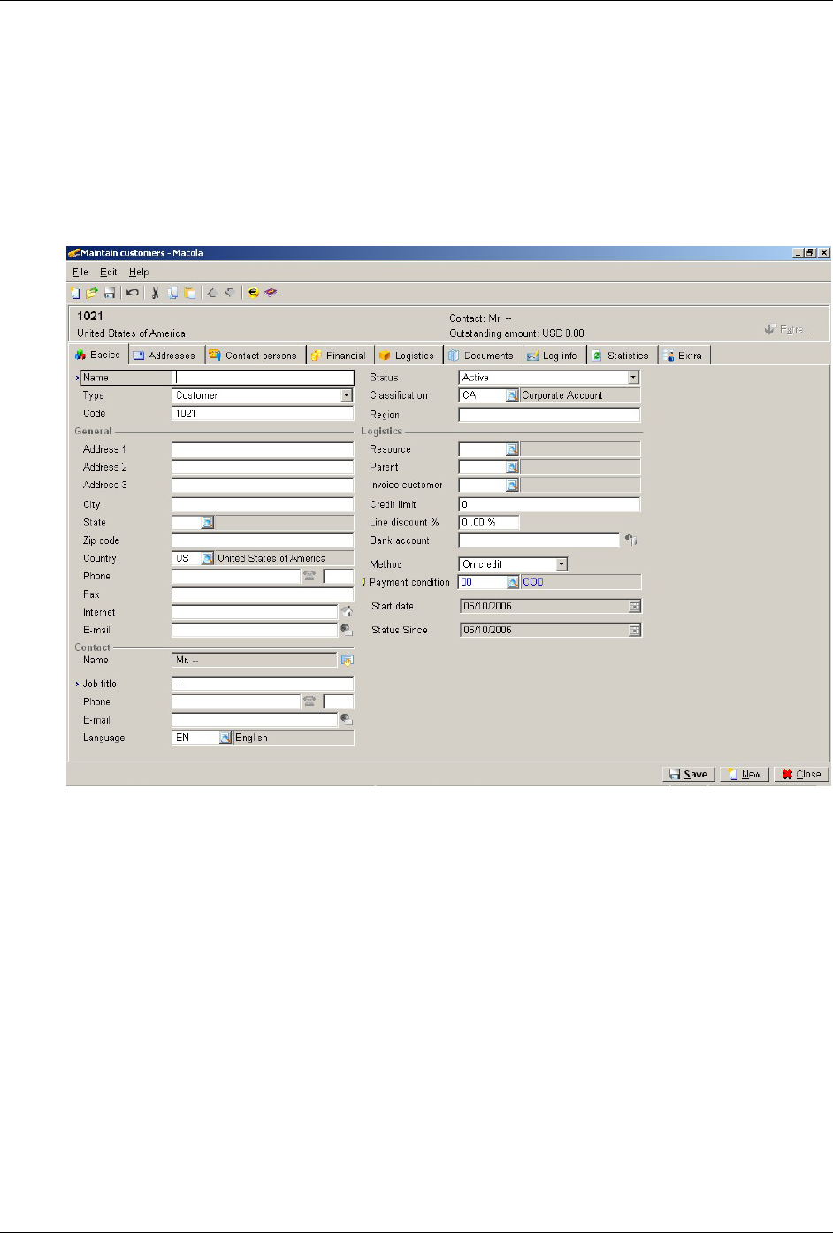Open the Edit menu
Screen dimensions: 833x1233
[x=108, y=272]
